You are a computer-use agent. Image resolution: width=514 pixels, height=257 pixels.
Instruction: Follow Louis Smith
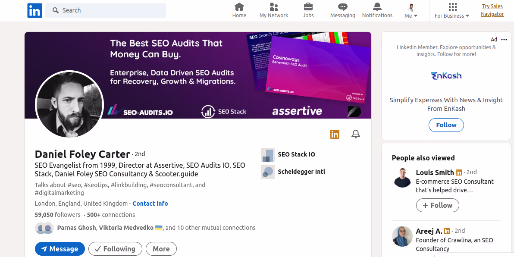tap(438, 205)
